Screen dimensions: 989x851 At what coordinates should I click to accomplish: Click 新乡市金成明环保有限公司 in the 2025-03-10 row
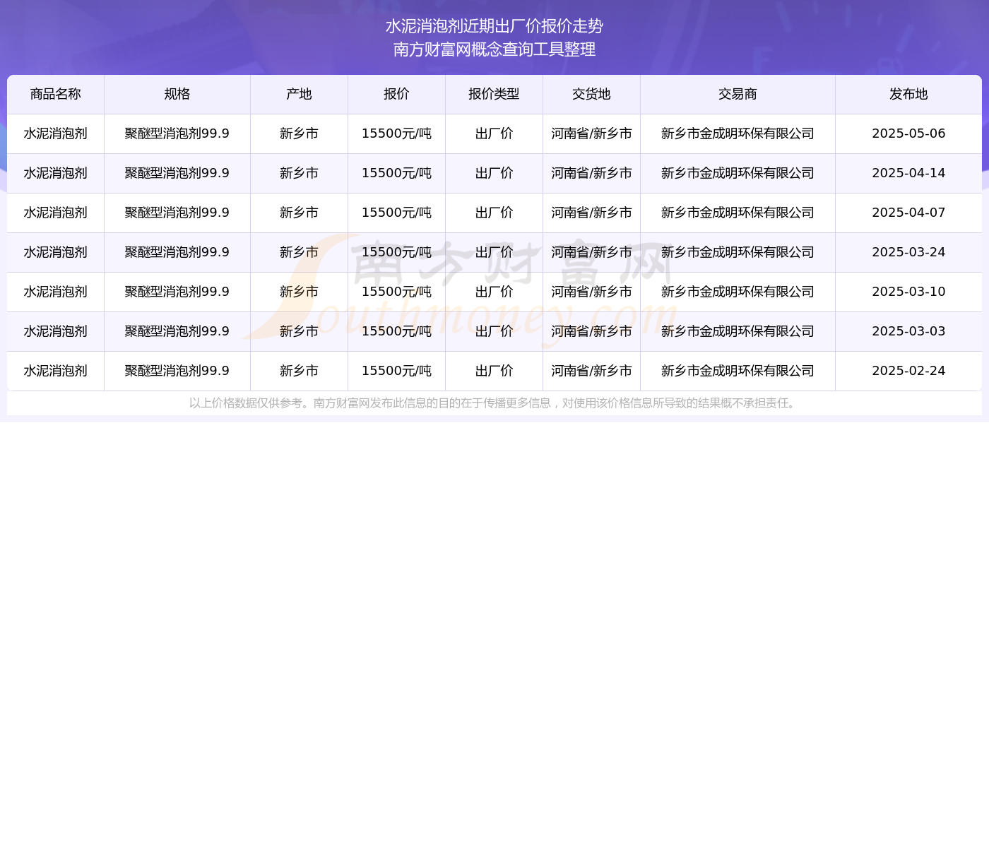click(x=738, y=292)
